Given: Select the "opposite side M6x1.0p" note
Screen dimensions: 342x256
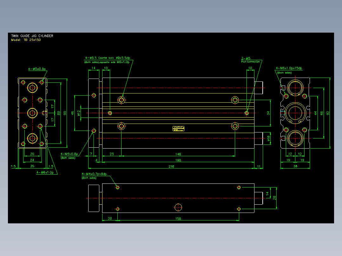Looking at the screenshot, I should point(115,62).
